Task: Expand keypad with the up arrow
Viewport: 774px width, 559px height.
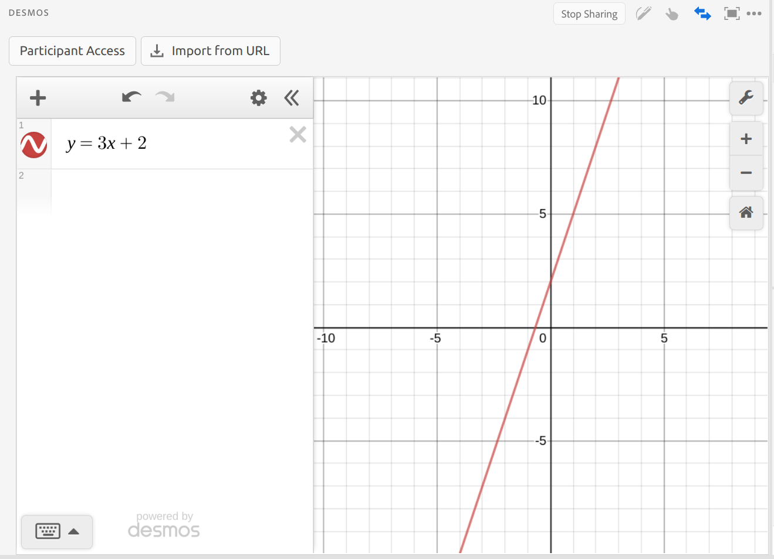Action: point(74,531)
